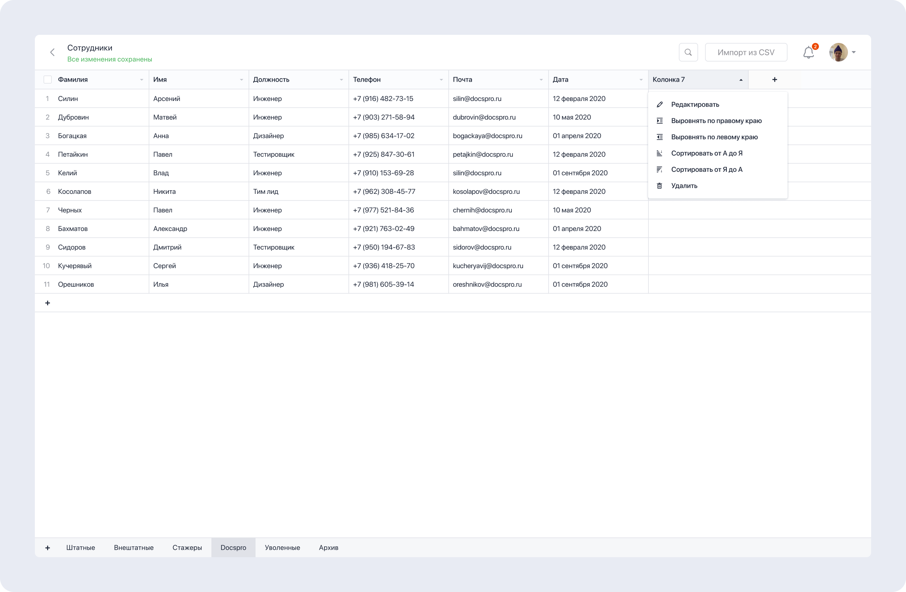Switch to the Внештатные tab
906x592 pixels.
click(134, 548)
